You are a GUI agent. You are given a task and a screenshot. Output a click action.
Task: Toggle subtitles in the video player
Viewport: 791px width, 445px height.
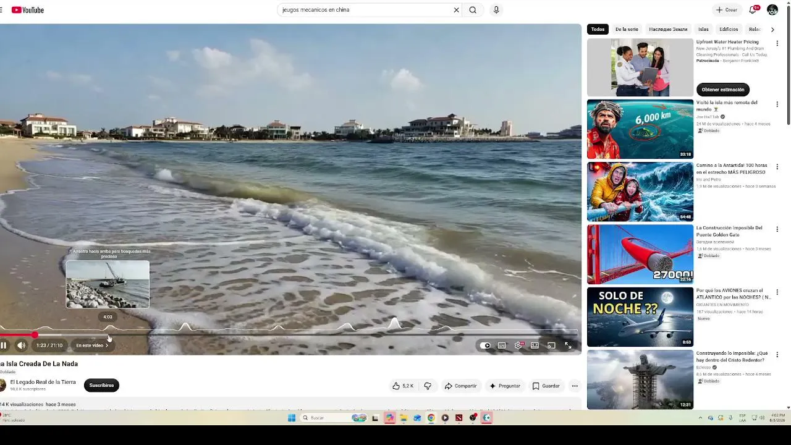(x=502, y=345)
